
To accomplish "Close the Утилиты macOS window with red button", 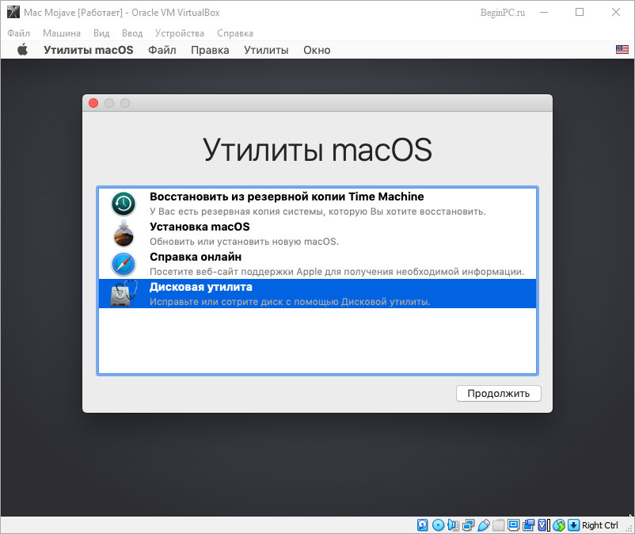I will pyautogui.click(x=93, y=103).
